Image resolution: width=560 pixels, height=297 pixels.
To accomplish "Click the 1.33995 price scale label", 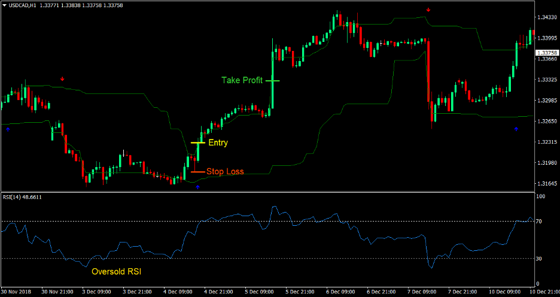I will pyautogui.click(x=546, y=38).
